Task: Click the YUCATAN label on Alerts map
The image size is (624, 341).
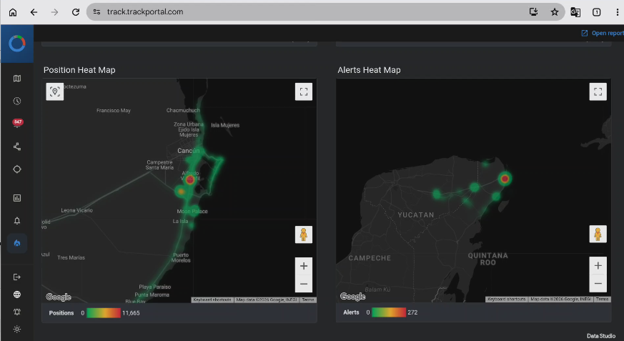Action: tap(416, 215)
